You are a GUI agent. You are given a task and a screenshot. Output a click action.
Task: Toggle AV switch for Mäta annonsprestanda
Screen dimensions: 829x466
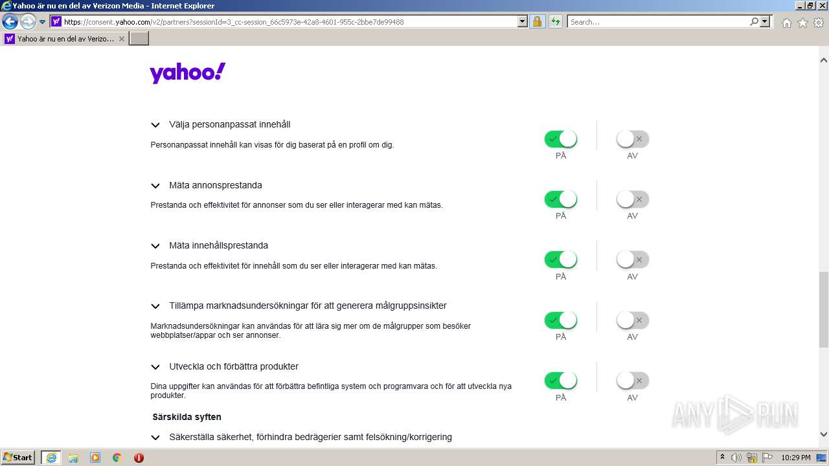point(633,199)
